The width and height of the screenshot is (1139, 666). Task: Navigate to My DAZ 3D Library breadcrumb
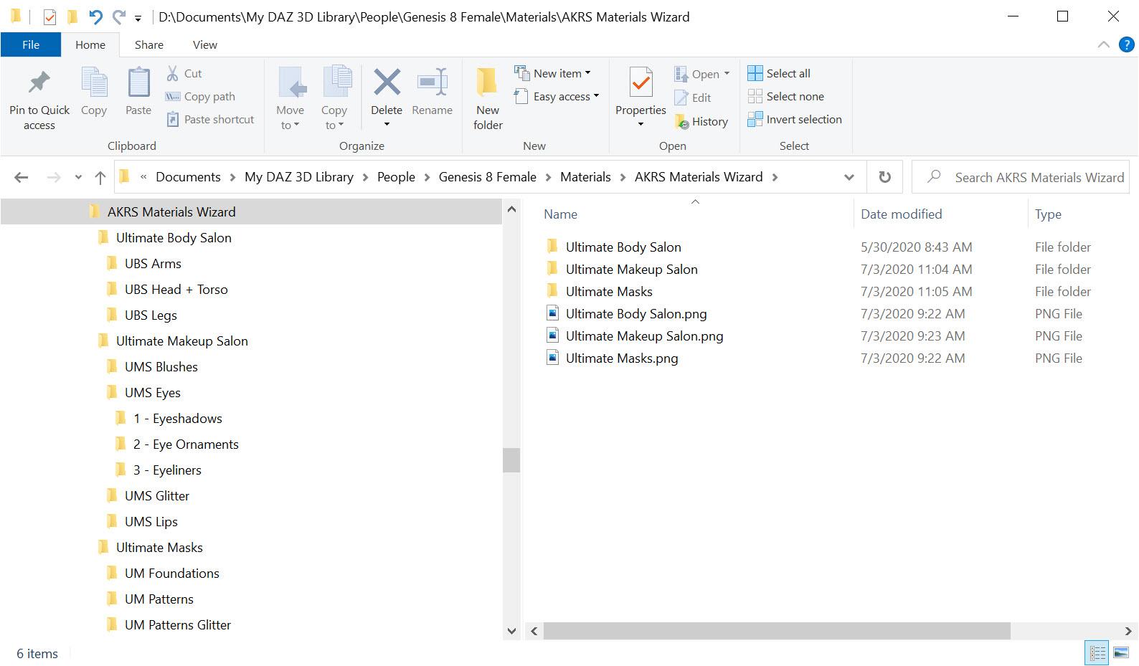tap(299, 177)
